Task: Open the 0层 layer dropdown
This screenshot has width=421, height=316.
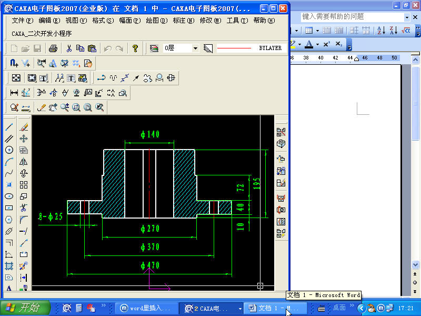Action: pyautogui.click(x=195, y=48)
